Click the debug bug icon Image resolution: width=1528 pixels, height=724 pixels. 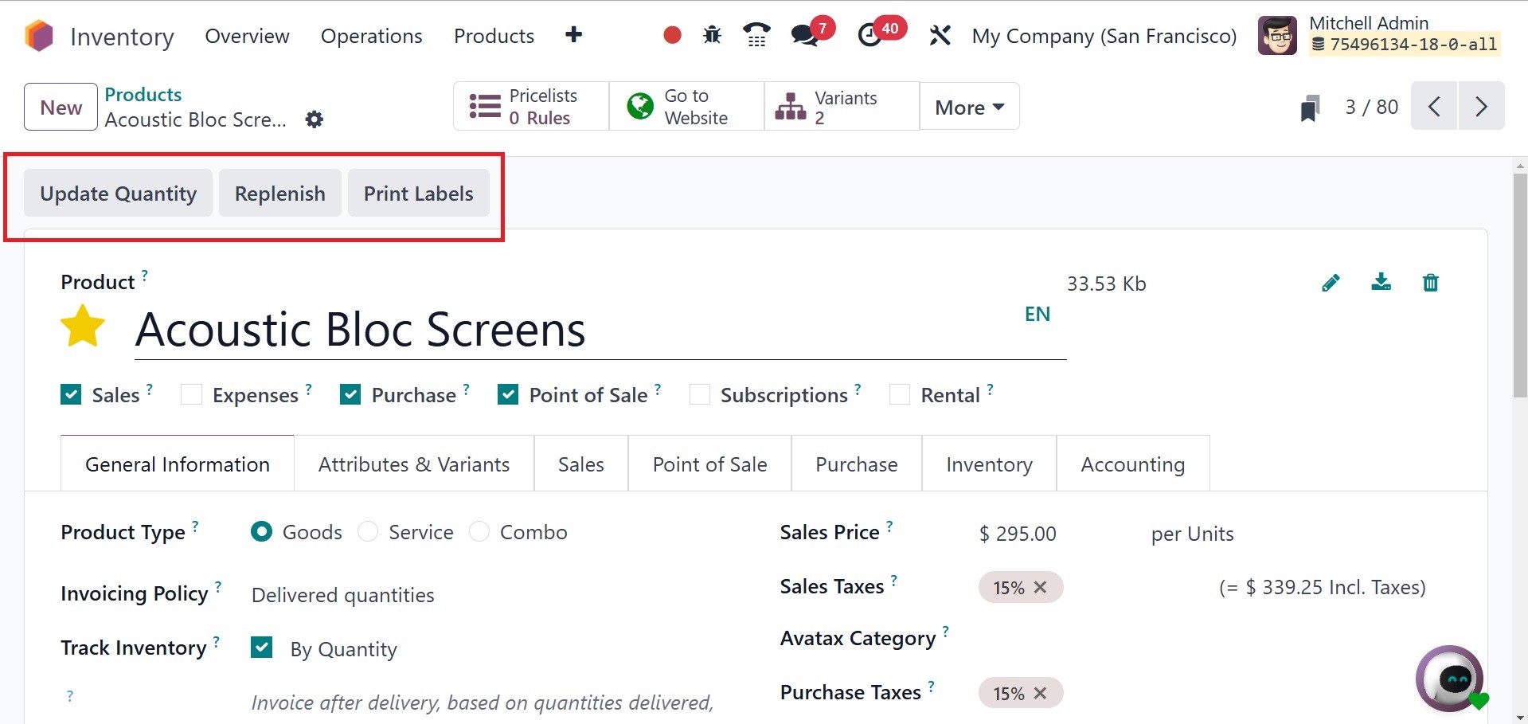(712, 35)
